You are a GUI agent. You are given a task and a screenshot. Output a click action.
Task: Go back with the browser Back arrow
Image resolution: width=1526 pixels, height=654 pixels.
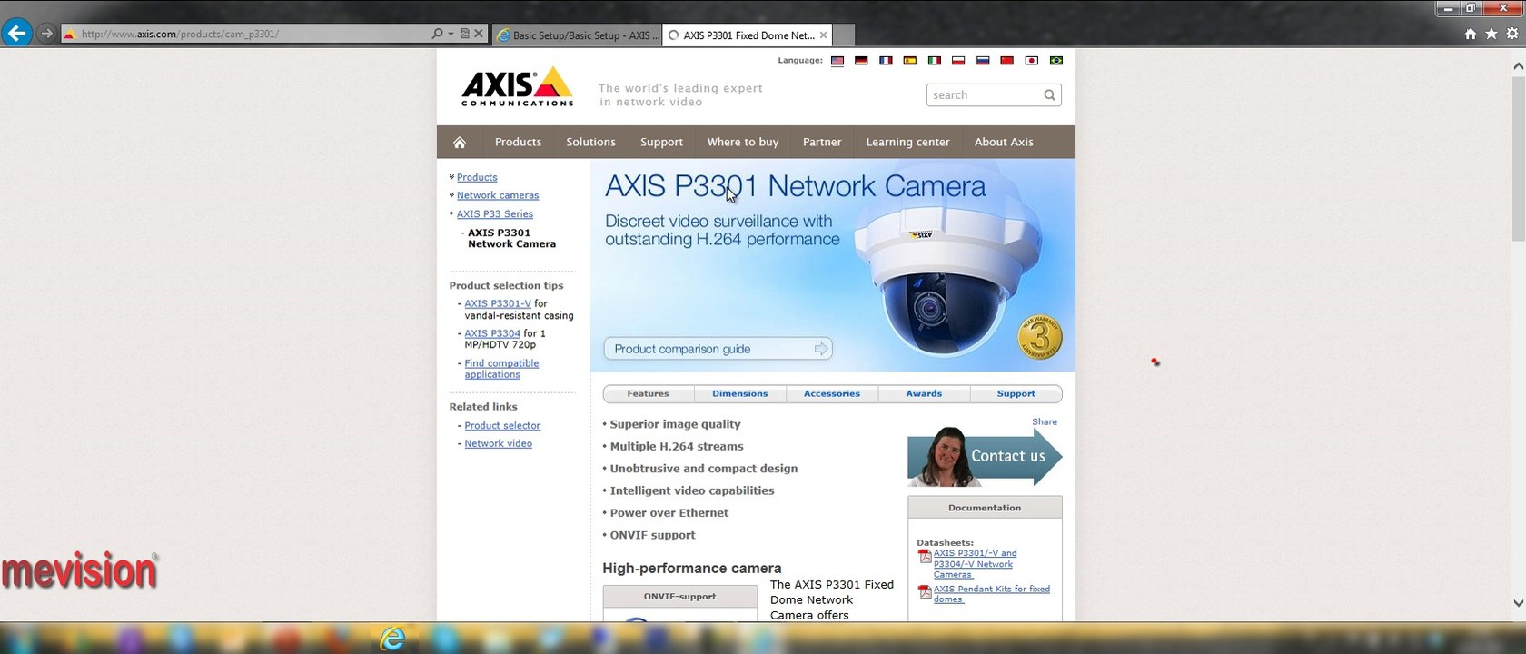[x=17, y=34]
